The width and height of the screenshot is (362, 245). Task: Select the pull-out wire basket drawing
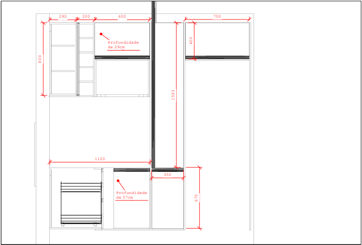coord(81,203)
